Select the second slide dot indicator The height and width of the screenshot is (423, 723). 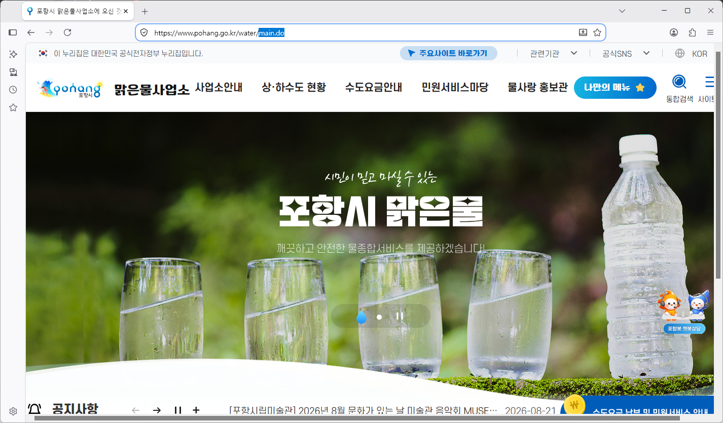(x=379, y=317)
